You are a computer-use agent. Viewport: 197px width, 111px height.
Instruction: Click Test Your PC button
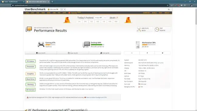162,29
